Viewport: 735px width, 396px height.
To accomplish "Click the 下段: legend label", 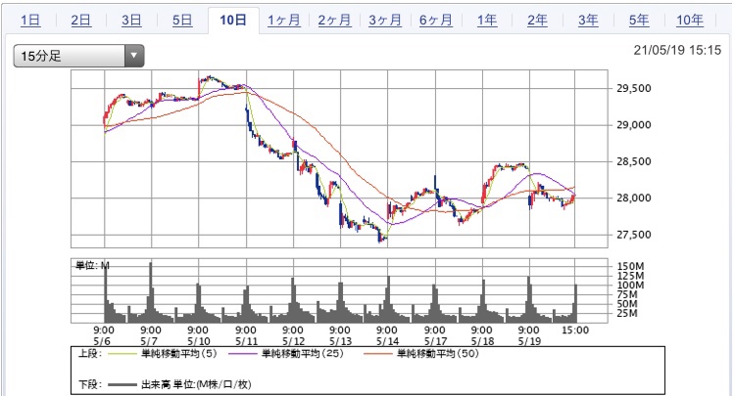I will coord(90,385).
